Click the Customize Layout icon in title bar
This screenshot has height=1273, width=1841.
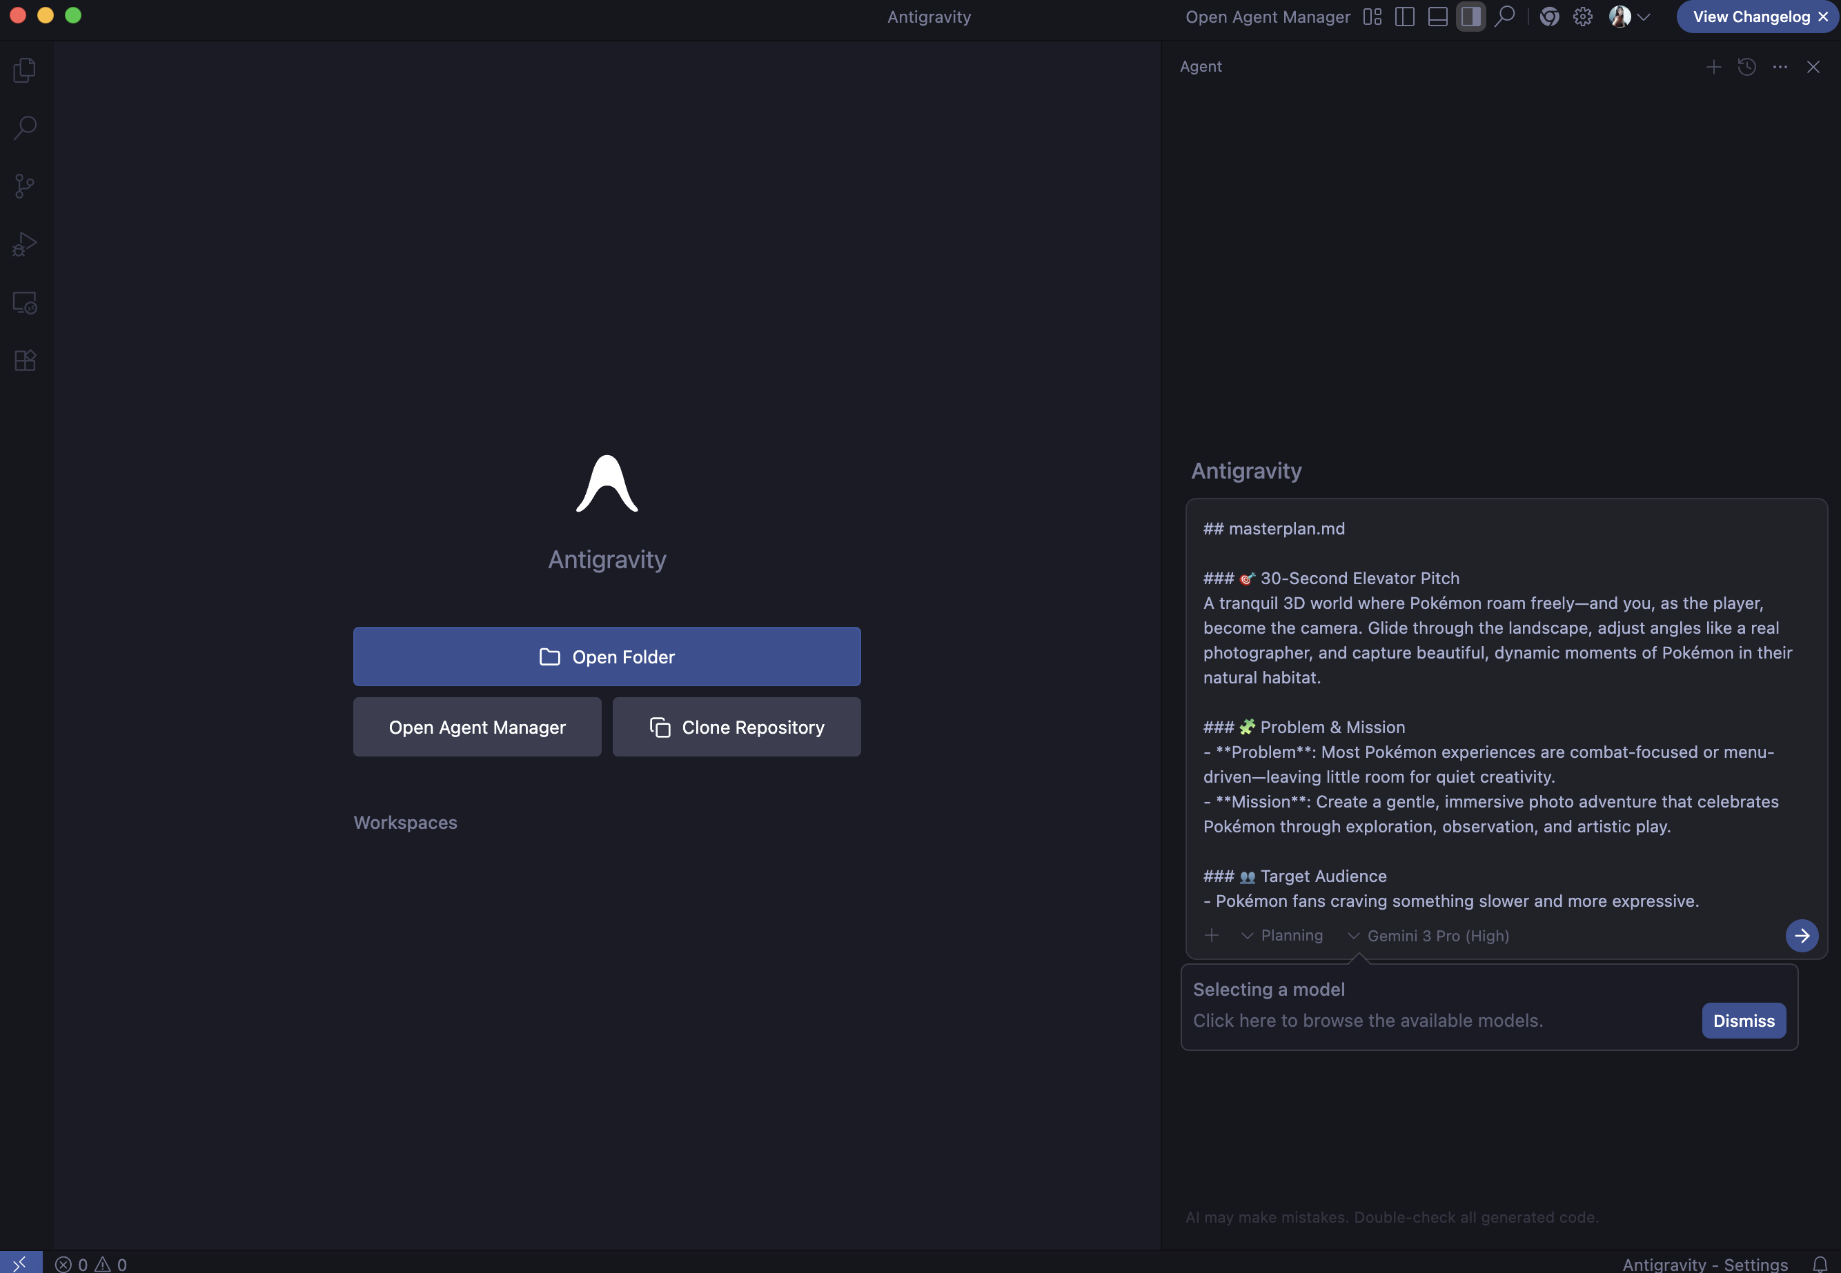coord(1372,17)
